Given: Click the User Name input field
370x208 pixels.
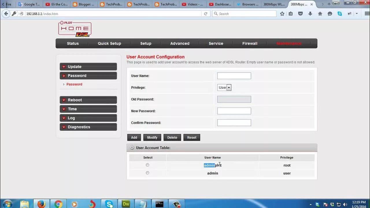Looking at the screenshot, I should coord(234,76).
